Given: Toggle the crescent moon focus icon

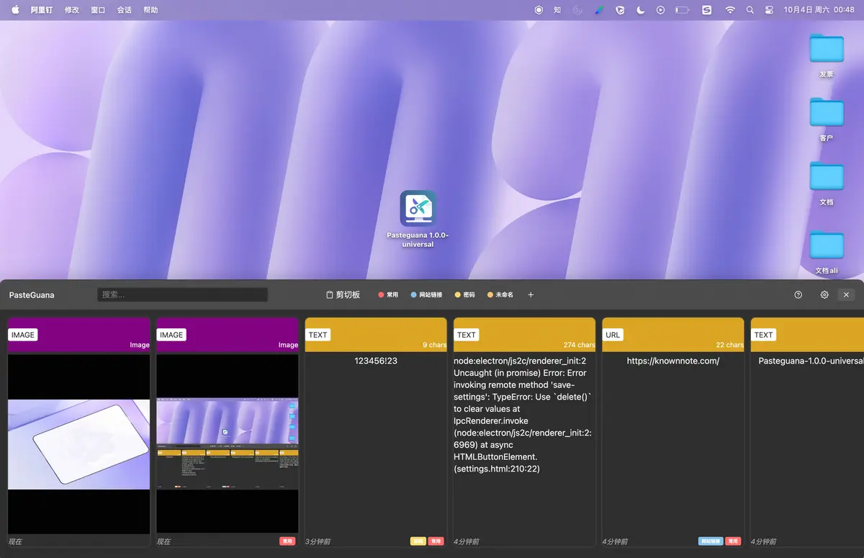Looking at the screenshot, I should point(640,10).
